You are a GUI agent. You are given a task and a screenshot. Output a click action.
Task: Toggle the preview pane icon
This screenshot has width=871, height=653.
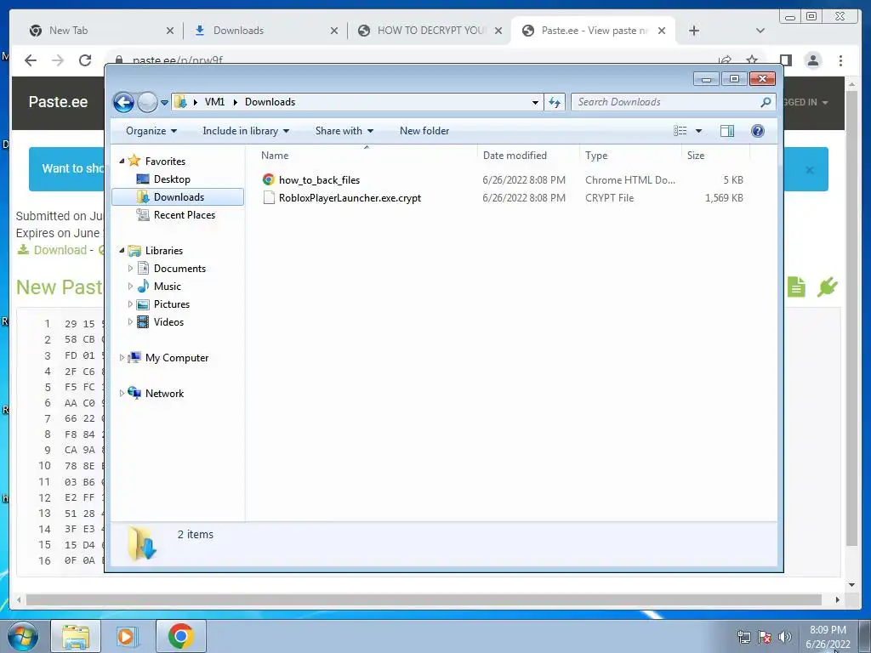click(726, 131)
